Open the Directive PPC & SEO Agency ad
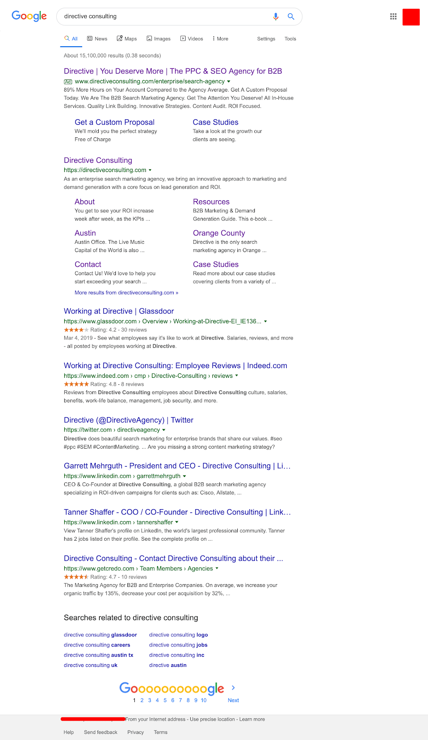Image resolution: width=428 pixels, height=740 pixels. [173, 71]
